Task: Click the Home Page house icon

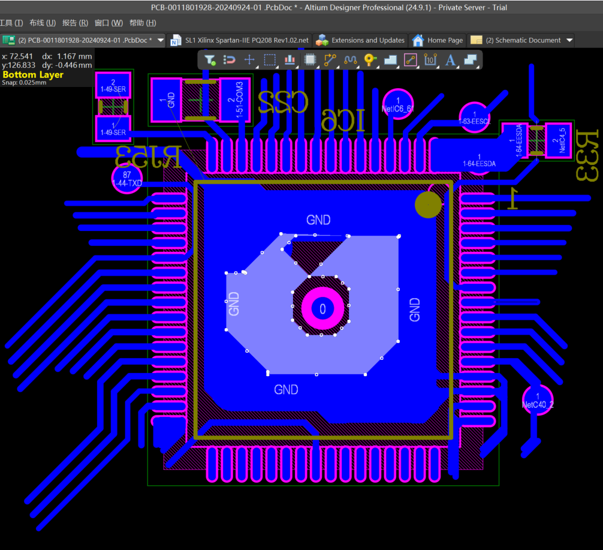Action: tap(418, 40)
